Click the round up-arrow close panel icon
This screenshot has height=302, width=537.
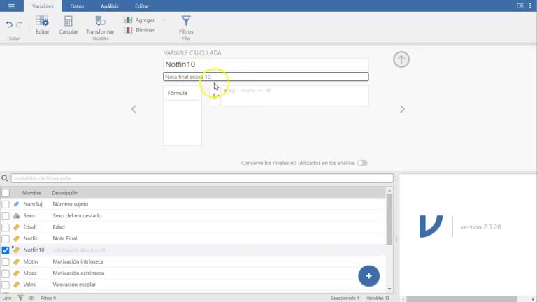401,59
